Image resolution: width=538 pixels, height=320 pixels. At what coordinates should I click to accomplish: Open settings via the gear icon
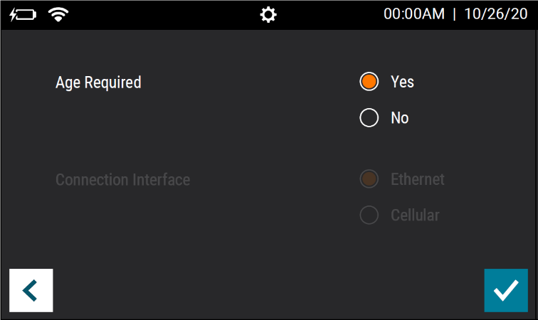(268, 15)
